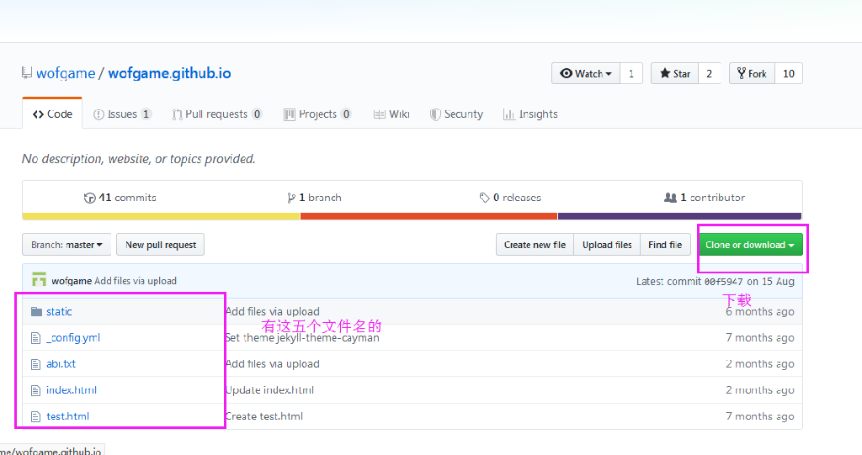Viewport: 862px width, 455px height.
Task: Open the Projects tab
Action: (317, 114)
